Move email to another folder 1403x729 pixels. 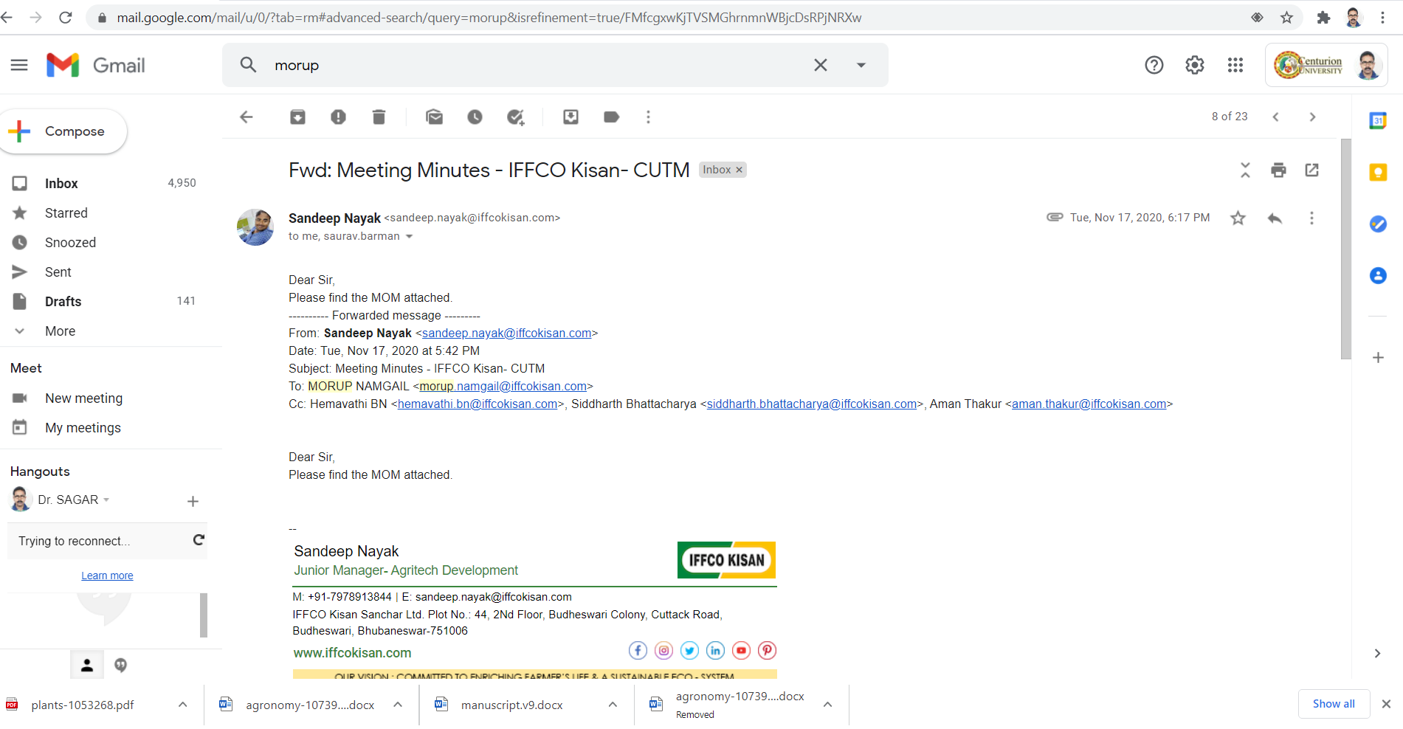(x=570, y=117)
